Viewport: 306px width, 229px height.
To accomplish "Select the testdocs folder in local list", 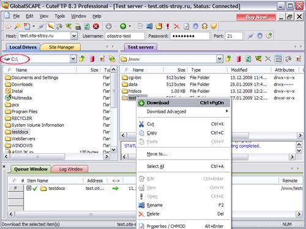I will coord(17,132).
